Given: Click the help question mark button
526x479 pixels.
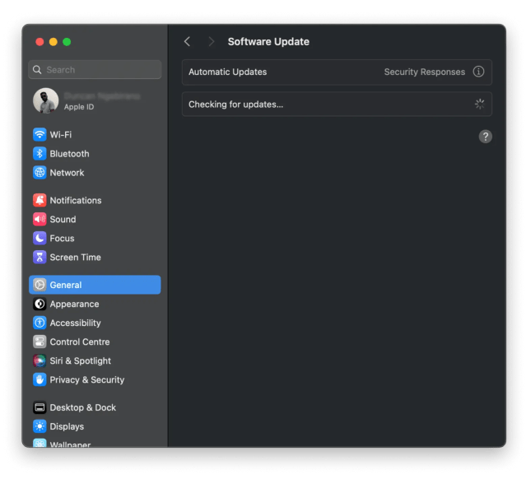Looking at the screenshot, I should pyautogui.click(x=485, y=137).
